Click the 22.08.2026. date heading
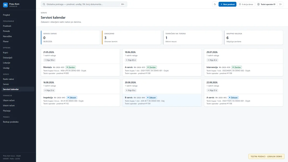Image resolution: width=288 pixels, height=162 pixels. pos(212,82)
